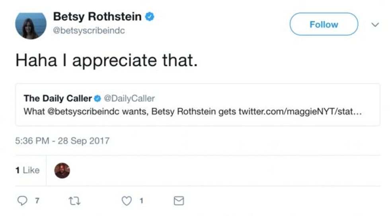Viewport: 390px width, 216px height.
Task: Click the @DailyCaller handle in quoted tweet
Action: tap(129, 98)
